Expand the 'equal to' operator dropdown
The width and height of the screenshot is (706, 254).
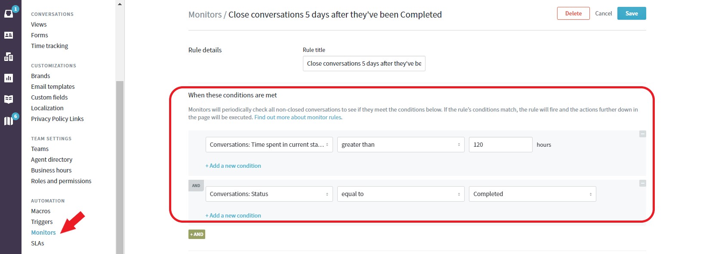(401, 194)
